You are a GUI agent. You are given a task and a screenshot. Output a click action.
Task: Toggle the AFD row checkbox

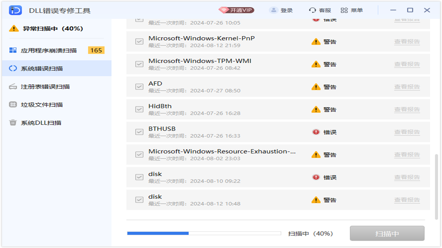click(139, 87)
